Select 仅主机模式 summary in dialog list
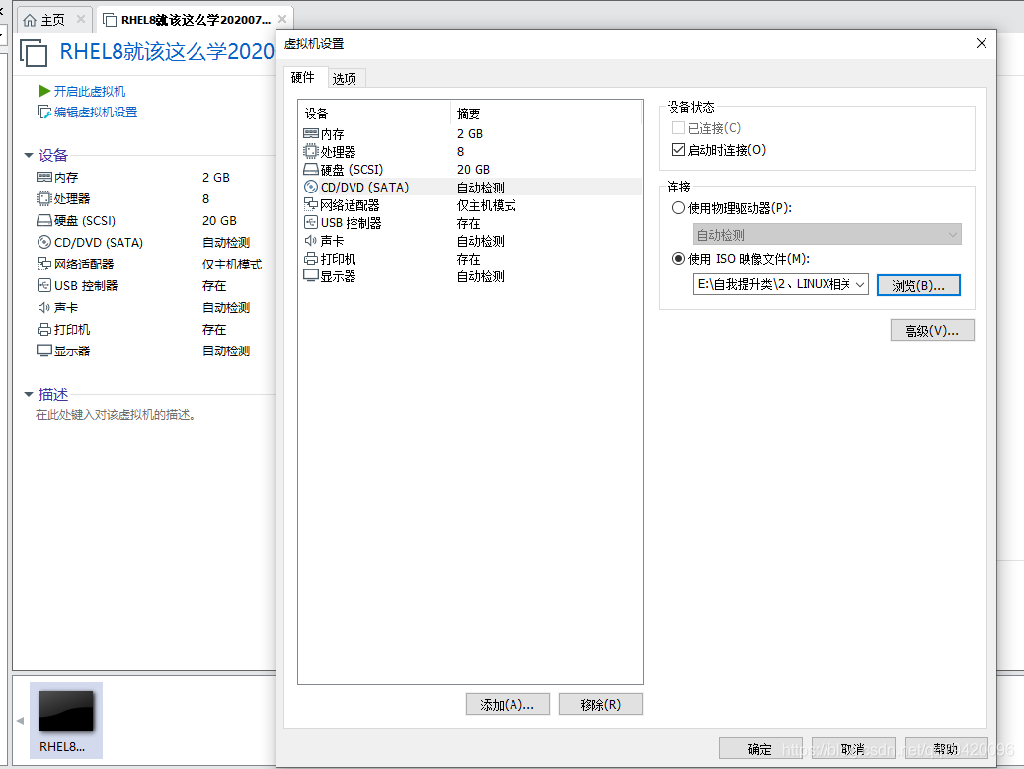 click(x=487, y=205)
